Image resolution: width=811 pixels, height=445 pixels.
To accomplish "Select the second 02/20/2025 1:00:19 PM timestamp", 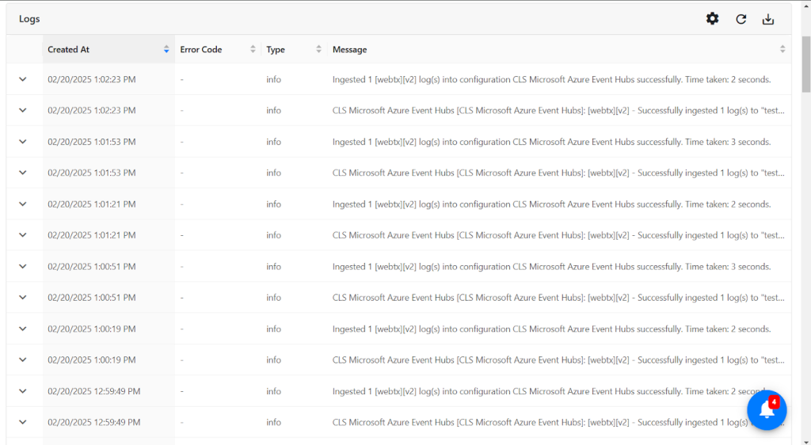I will click(x=92, y=359).
